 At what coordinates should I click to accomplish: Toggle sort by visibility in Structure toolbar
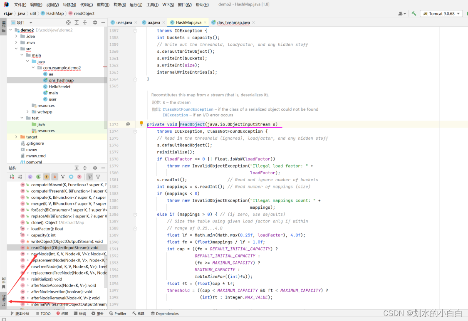click(x=12, y=177)
